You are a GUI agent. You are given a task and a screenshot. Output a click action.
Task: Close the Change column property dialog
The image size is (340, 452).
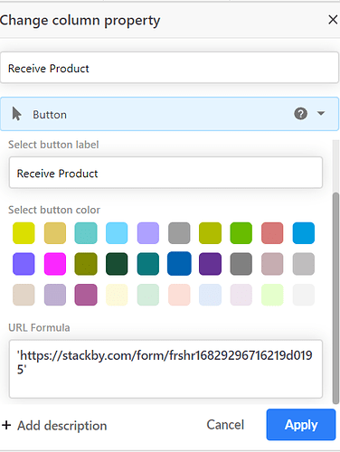(x=333, y=20)
